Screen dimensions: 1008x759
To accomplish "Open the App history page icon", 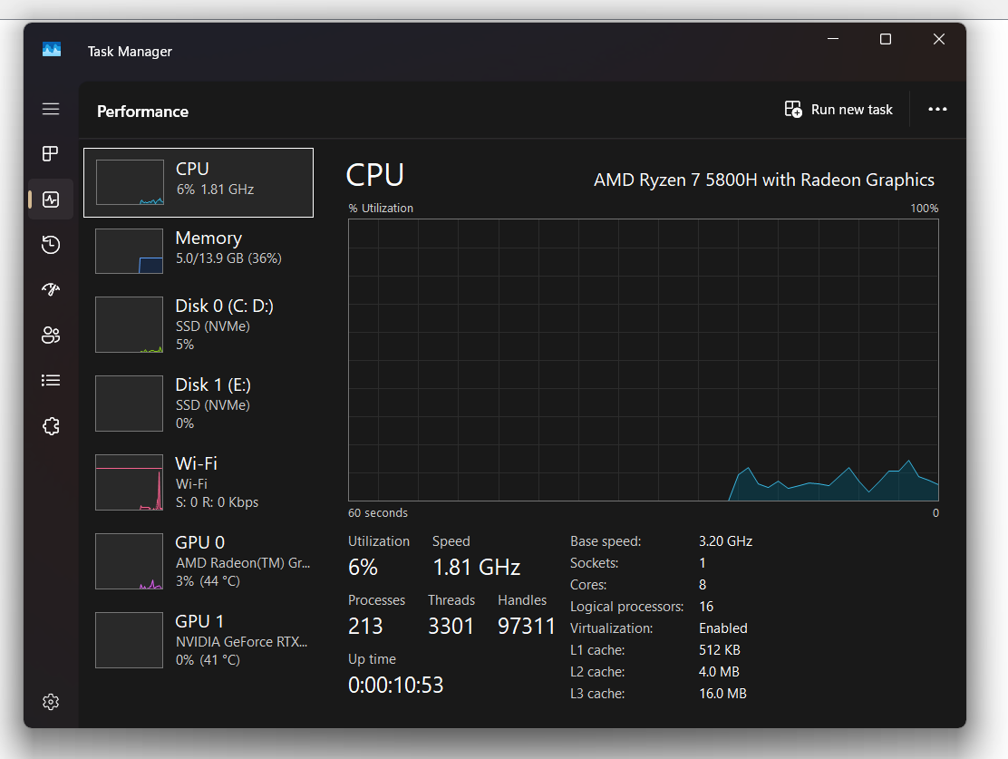I will point(51,245).
